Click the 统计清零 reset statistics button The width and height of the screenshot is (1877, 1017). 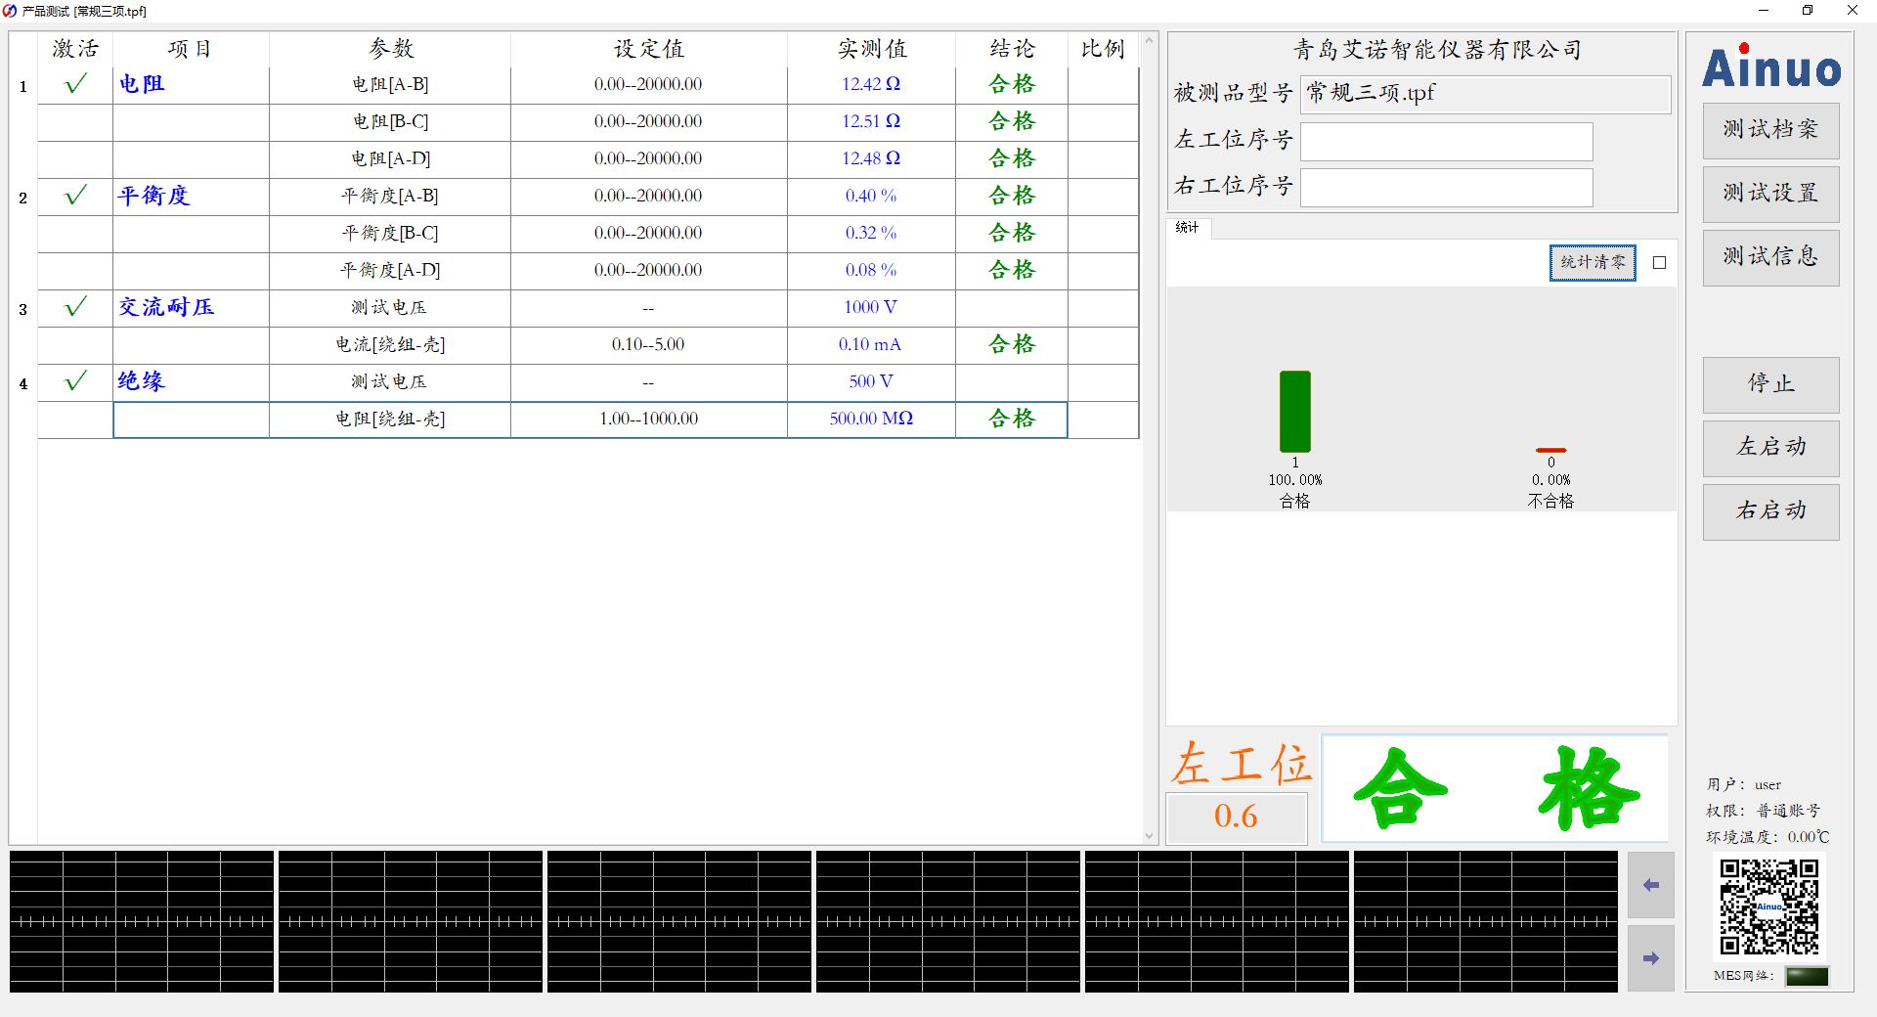click(1592, 262)
